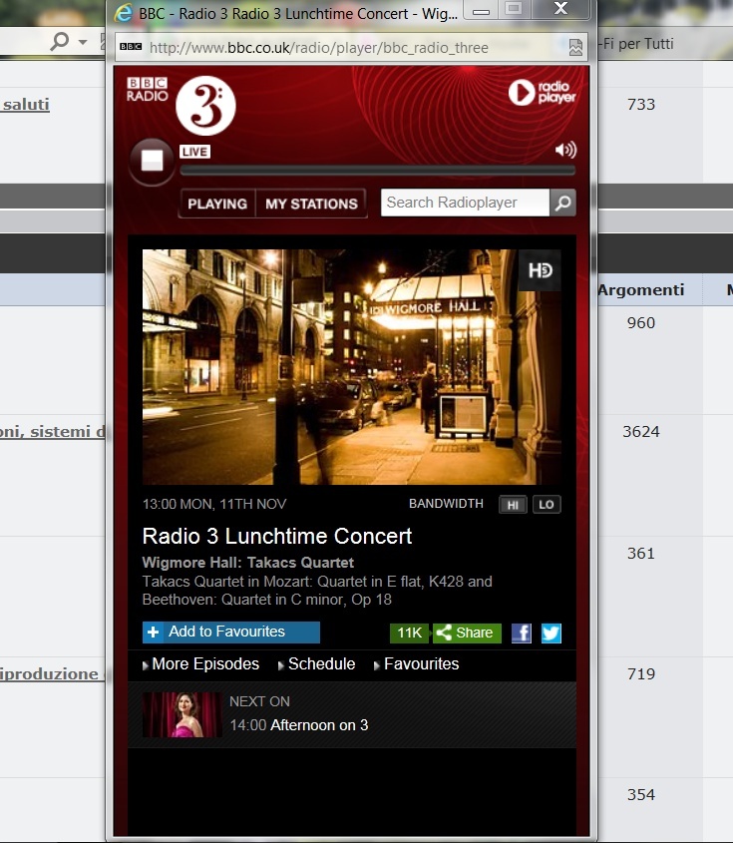
Task: Click the green Share button
Action: click(x=467, y=632)
